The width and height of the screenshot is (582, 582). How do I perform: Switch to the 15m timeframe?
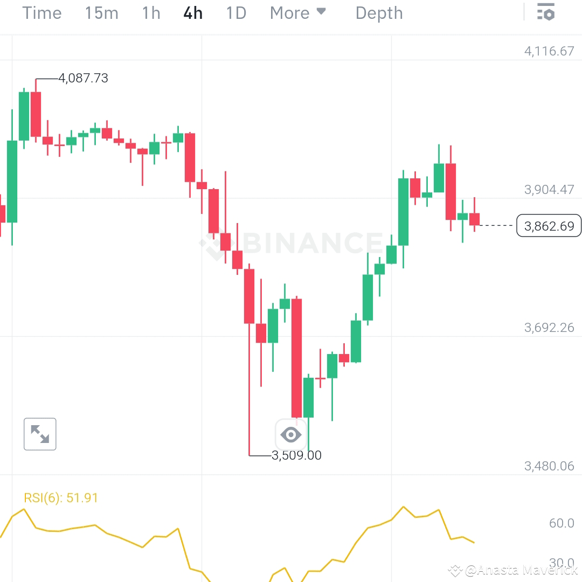tap(101, 13)
